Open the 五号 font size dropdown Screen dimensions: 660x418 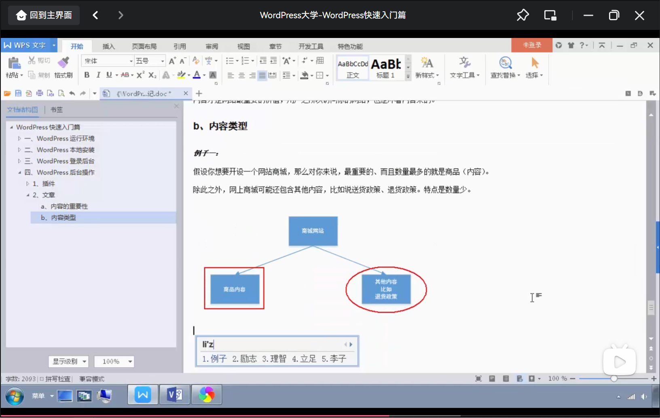coord(163,61)
